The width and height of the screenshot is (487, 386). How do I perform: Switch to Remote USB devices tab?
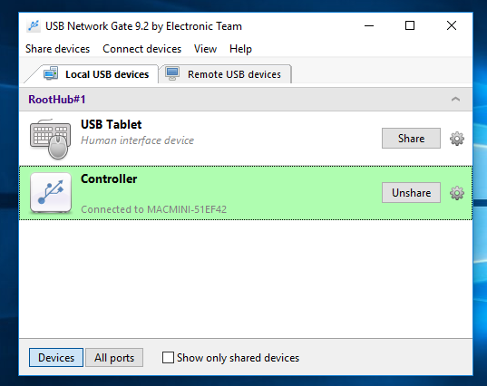(x=225, y=74)
